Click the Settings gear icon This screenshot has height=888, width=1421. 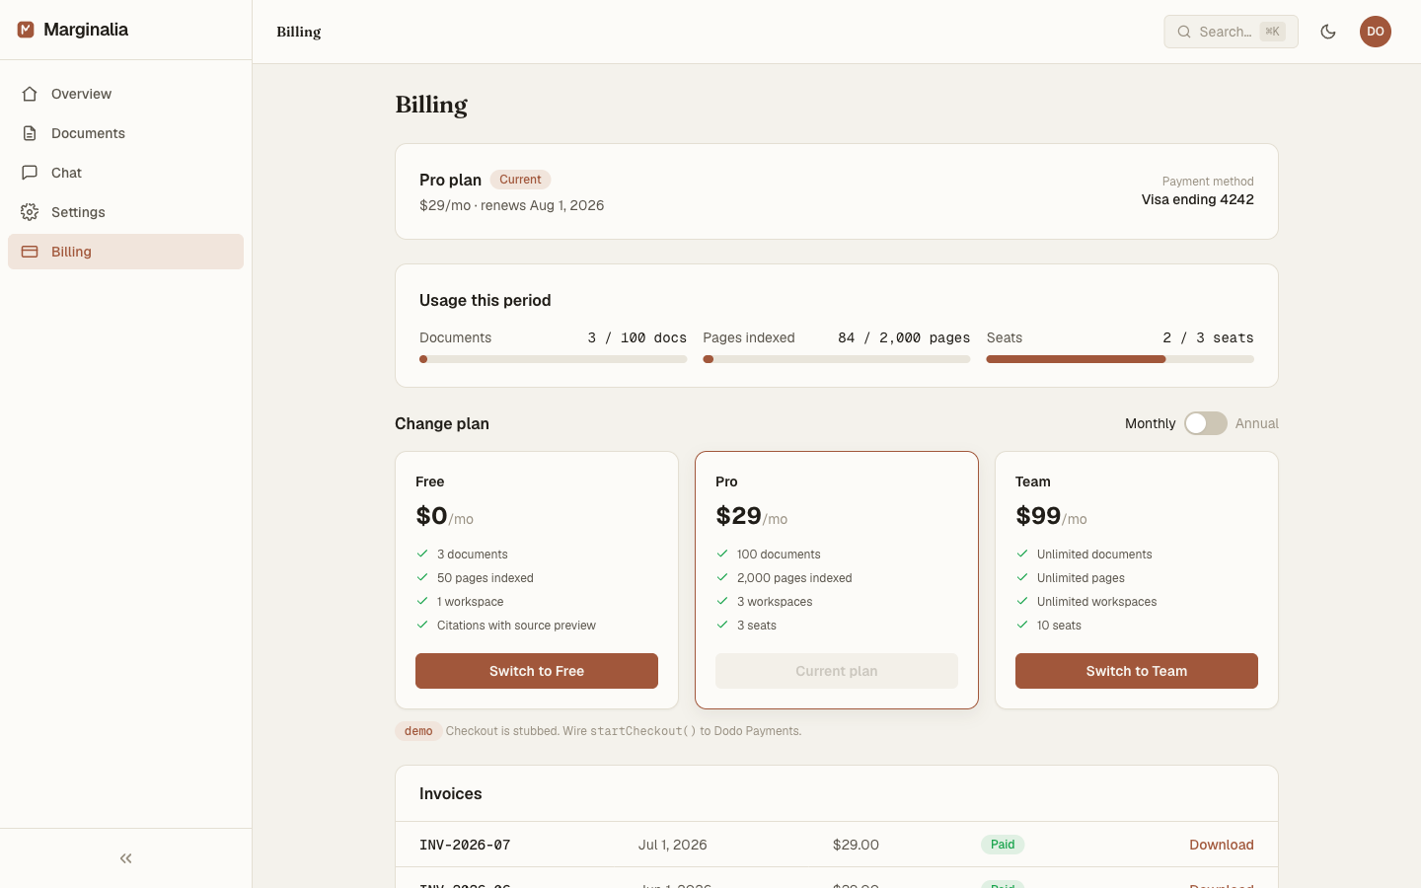30,212
